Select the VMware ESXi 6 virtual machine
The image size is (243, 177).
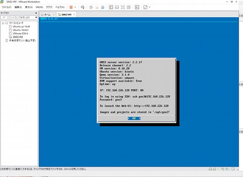click(x=21, y=34)
